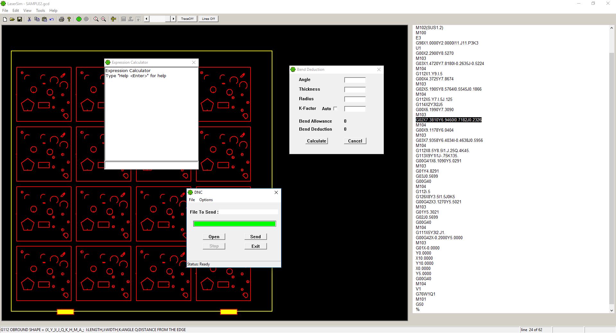Start simulation with the green S icon

pos(79,19)
